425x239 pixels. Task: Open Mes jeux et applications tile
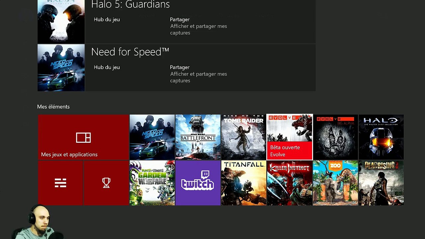(83, 137)
